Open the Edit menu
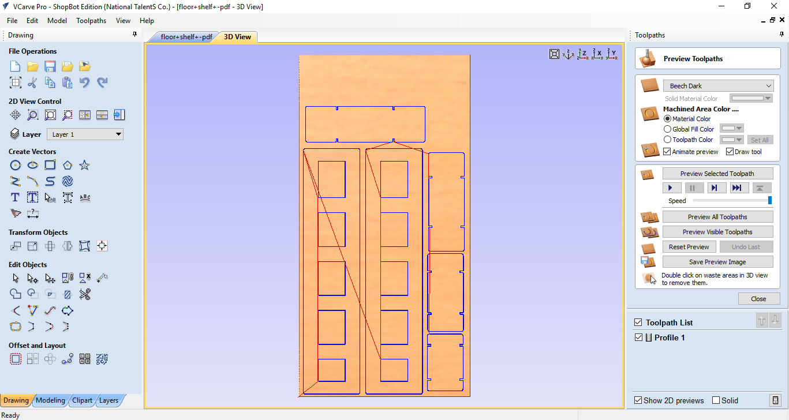 point(32,21)
